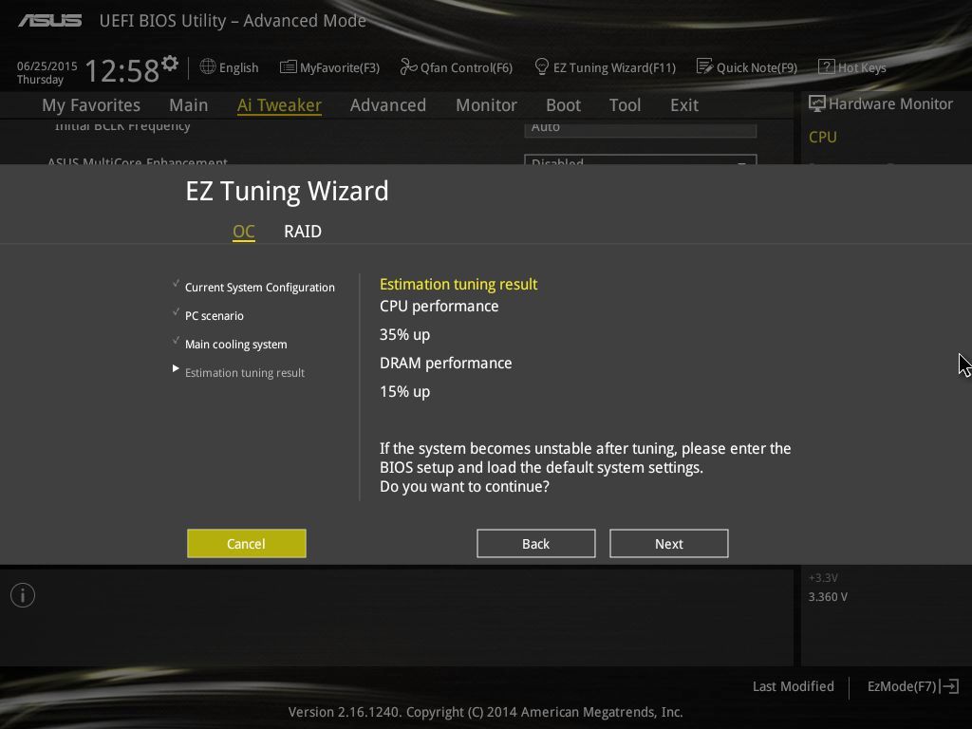
Task: Select the OC tab in wizard
Action: 244,232
